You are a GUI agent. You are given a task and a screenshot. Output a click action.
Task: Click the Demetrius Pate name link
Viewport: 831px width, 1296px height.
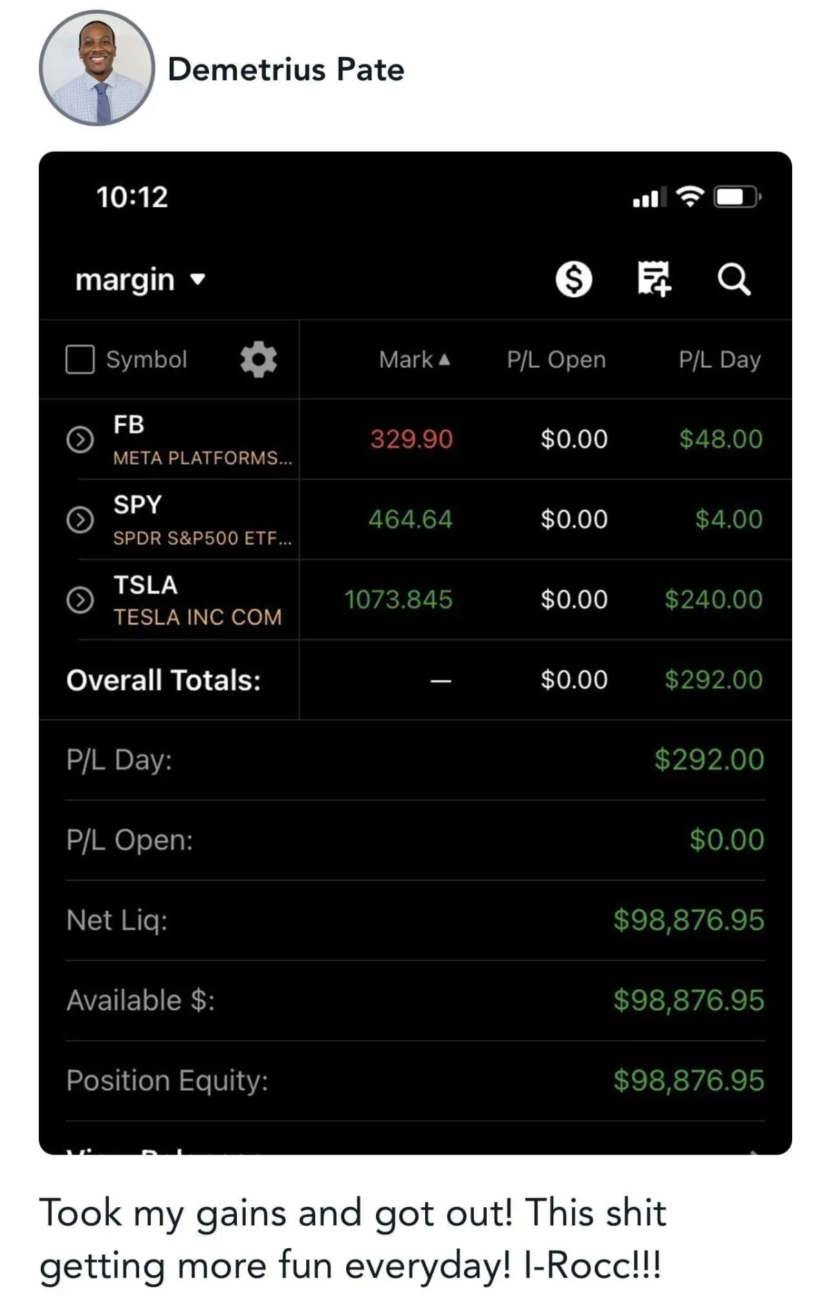tap(285, 69)
